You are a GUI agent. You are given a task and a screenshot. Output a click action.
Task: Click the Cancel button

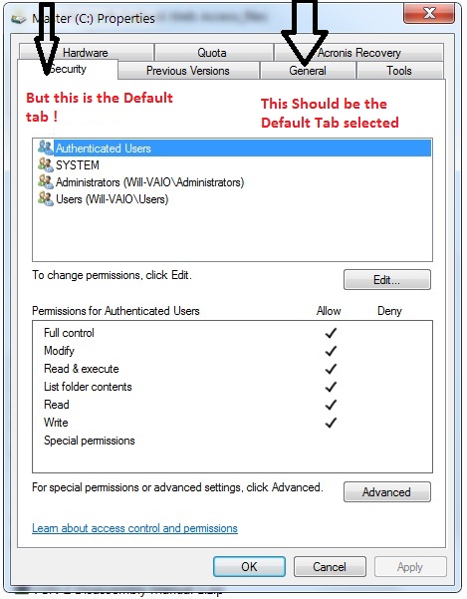[330, 566]
